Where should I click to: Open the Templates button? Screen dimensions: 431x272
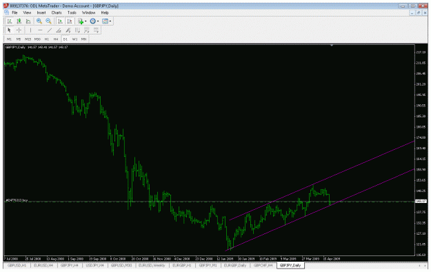[105, 21]
